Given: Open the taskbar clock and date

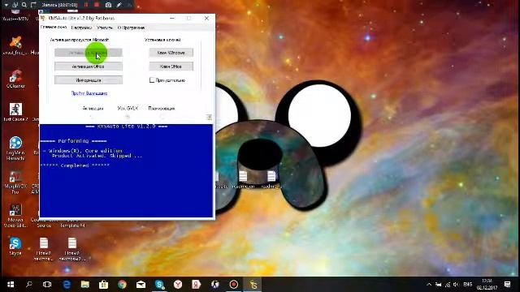Looking at the screenshot, I should 487,285.
